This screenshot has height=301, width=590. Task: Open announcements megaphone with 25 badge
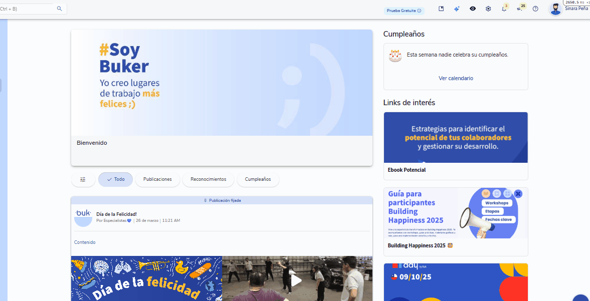click(519, 9)
